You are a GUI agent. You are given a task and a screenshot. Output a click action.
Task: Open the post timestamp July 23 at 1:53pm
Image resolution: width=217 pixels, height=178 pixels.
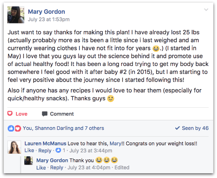coord(49,20)
